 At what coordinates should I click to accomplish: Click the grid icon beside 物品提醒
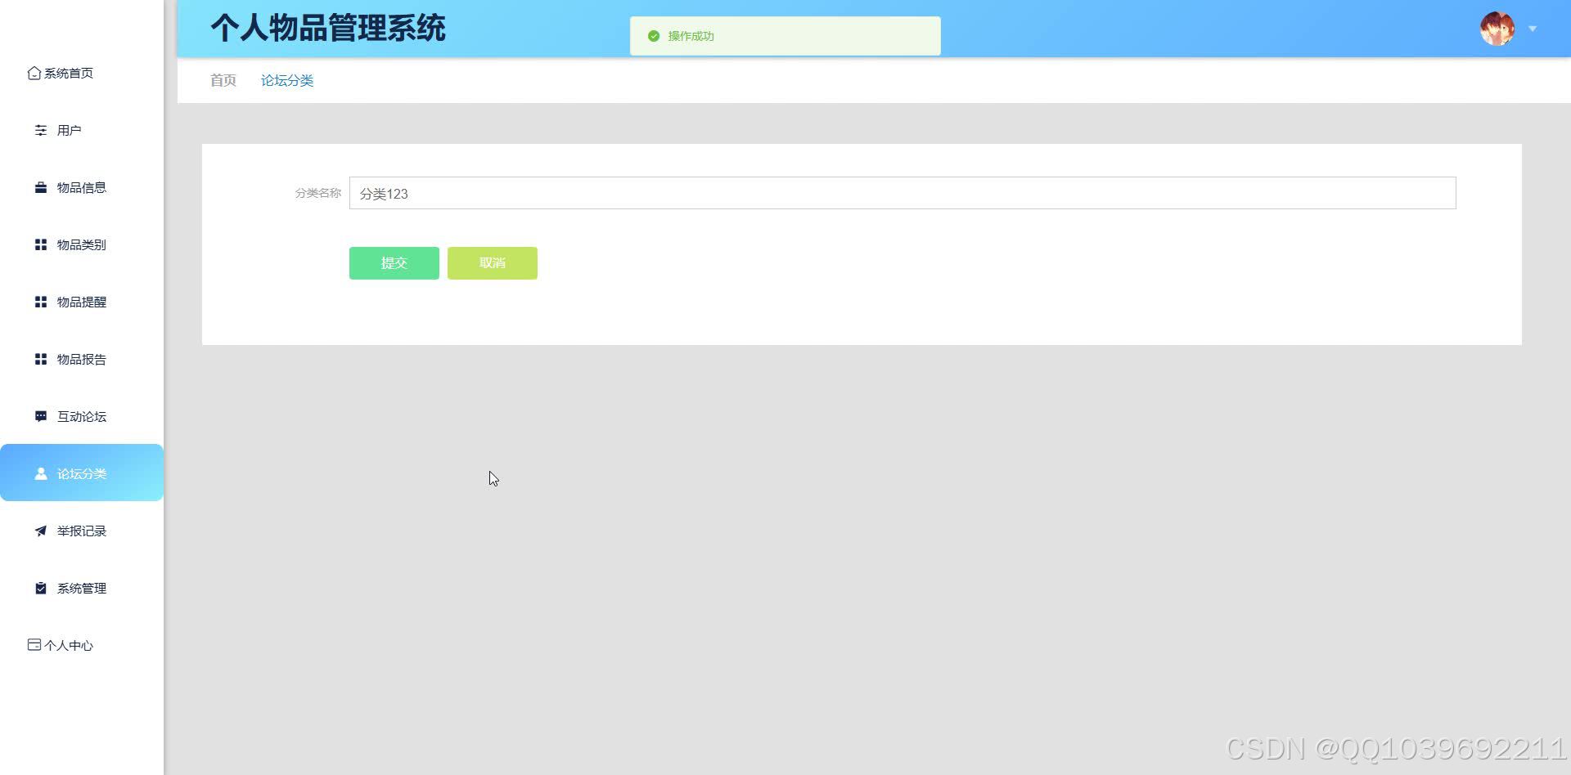[x=41, y=302]
